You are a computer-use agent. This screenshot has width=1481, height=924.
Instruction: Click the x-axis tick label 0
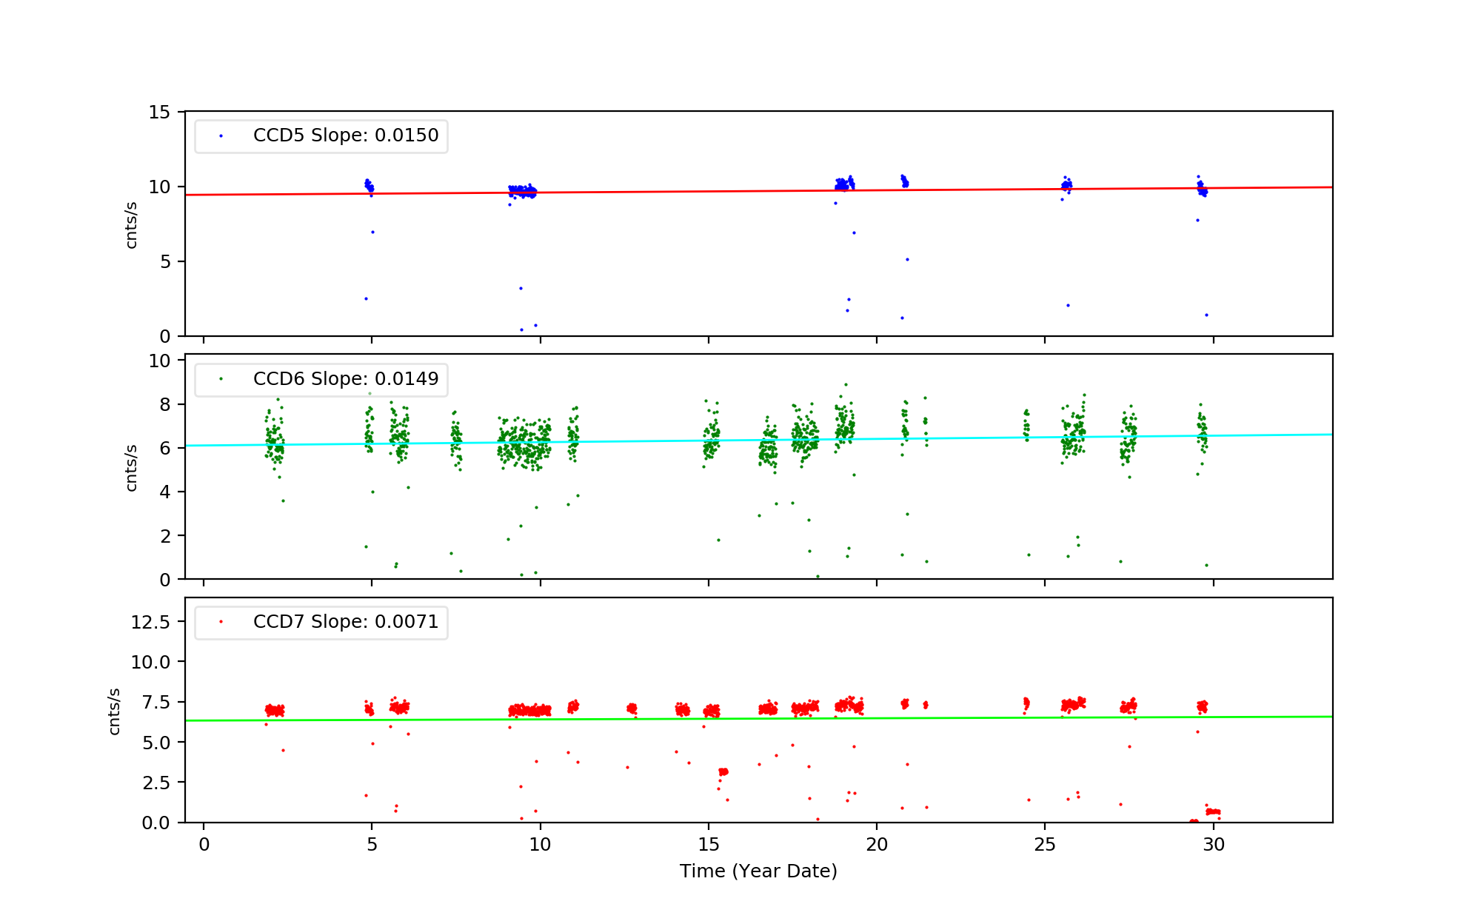pyautogui.click(x=204, y=845)
